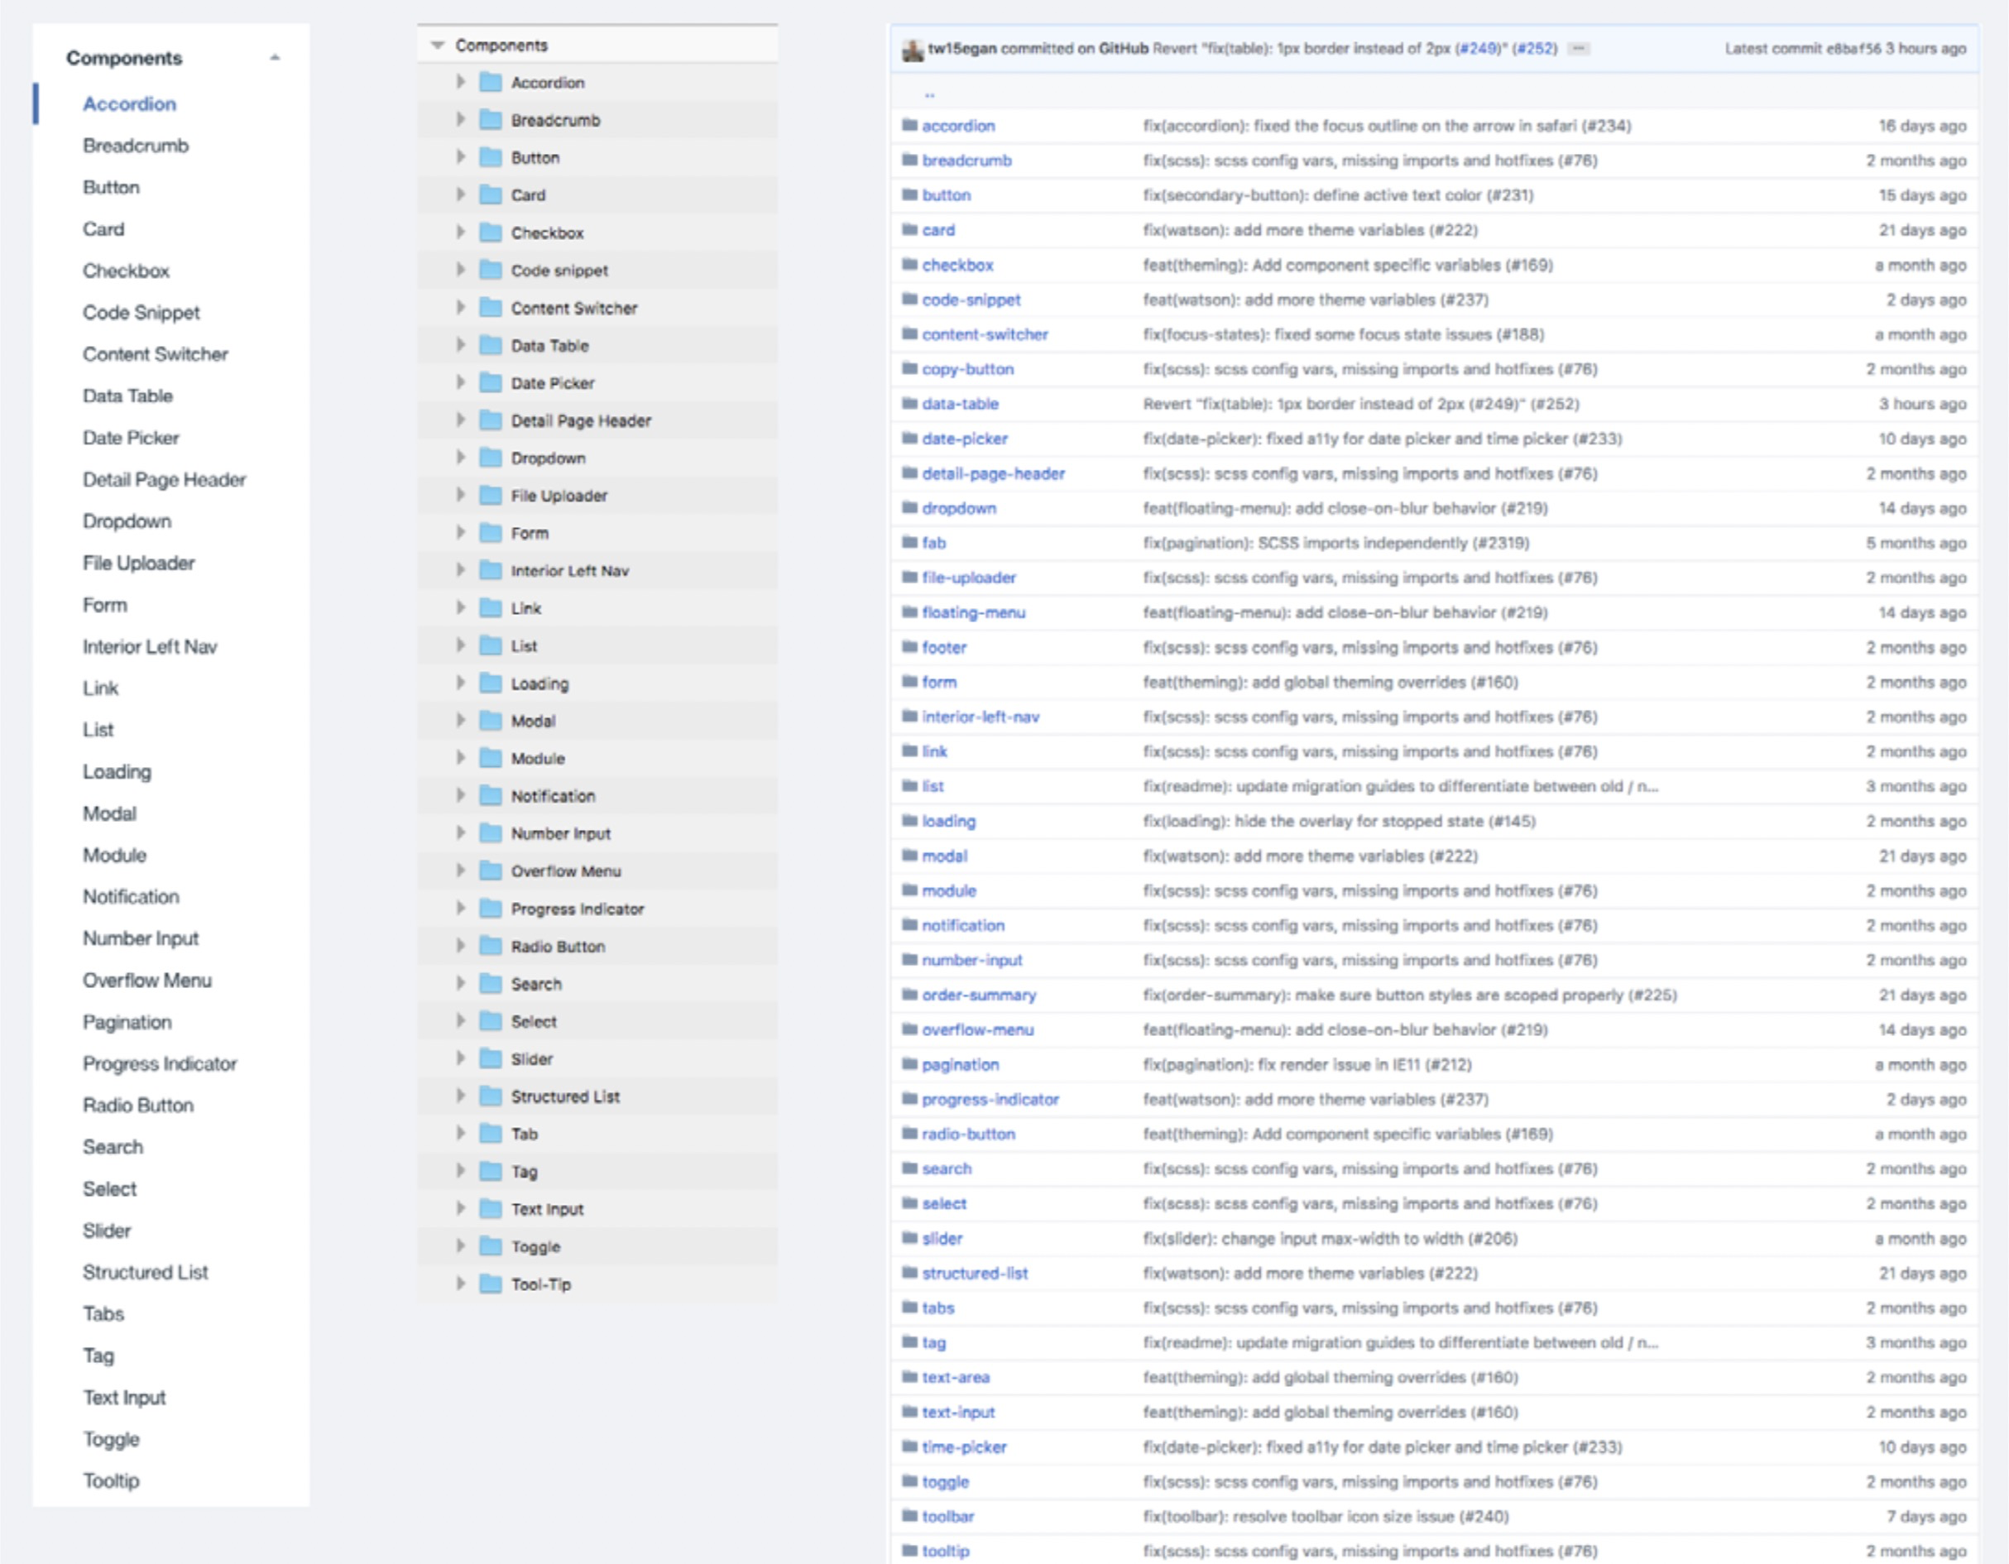Click slider commit message about max-width
The width and height of the screenshot is (2009, 1564).
(1331, 1238)
